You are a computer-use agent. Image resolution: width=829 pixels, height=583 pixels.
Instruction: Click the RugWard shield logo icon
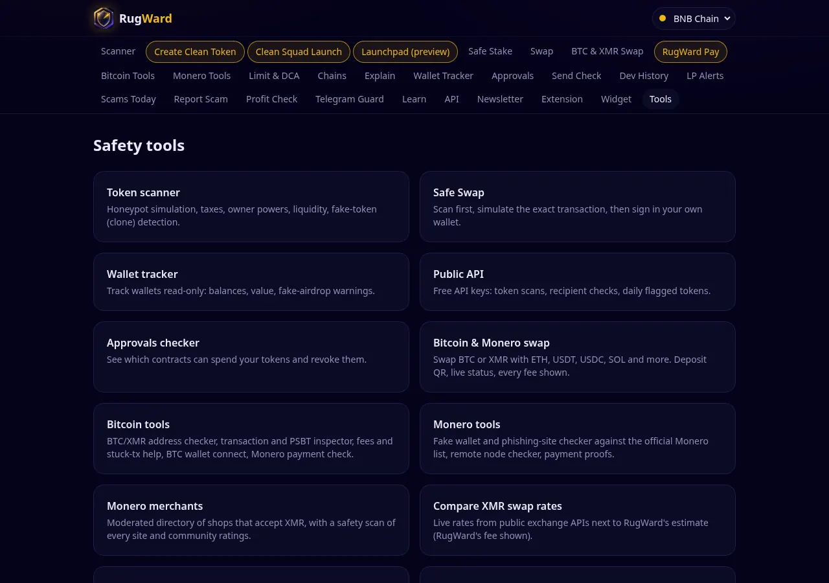[x=104, y=18]
